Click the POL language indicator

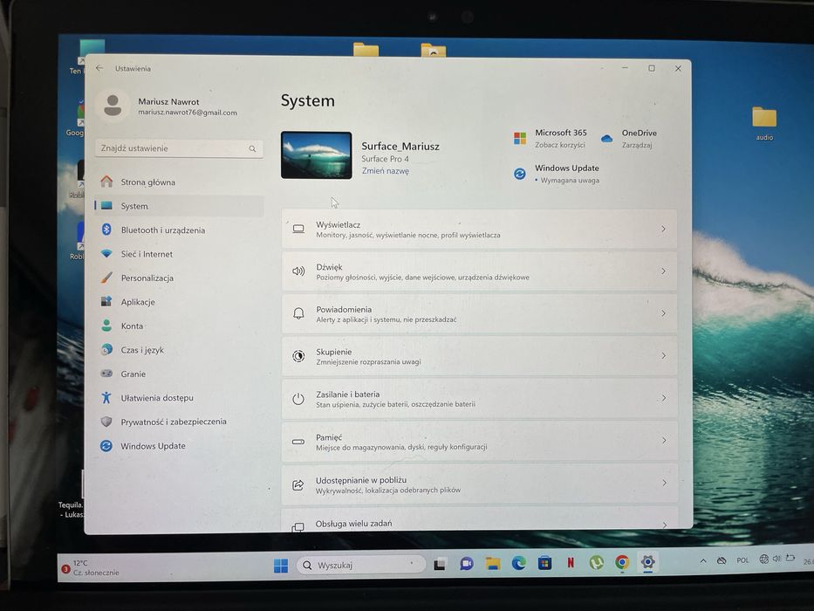tap(742, 560)
